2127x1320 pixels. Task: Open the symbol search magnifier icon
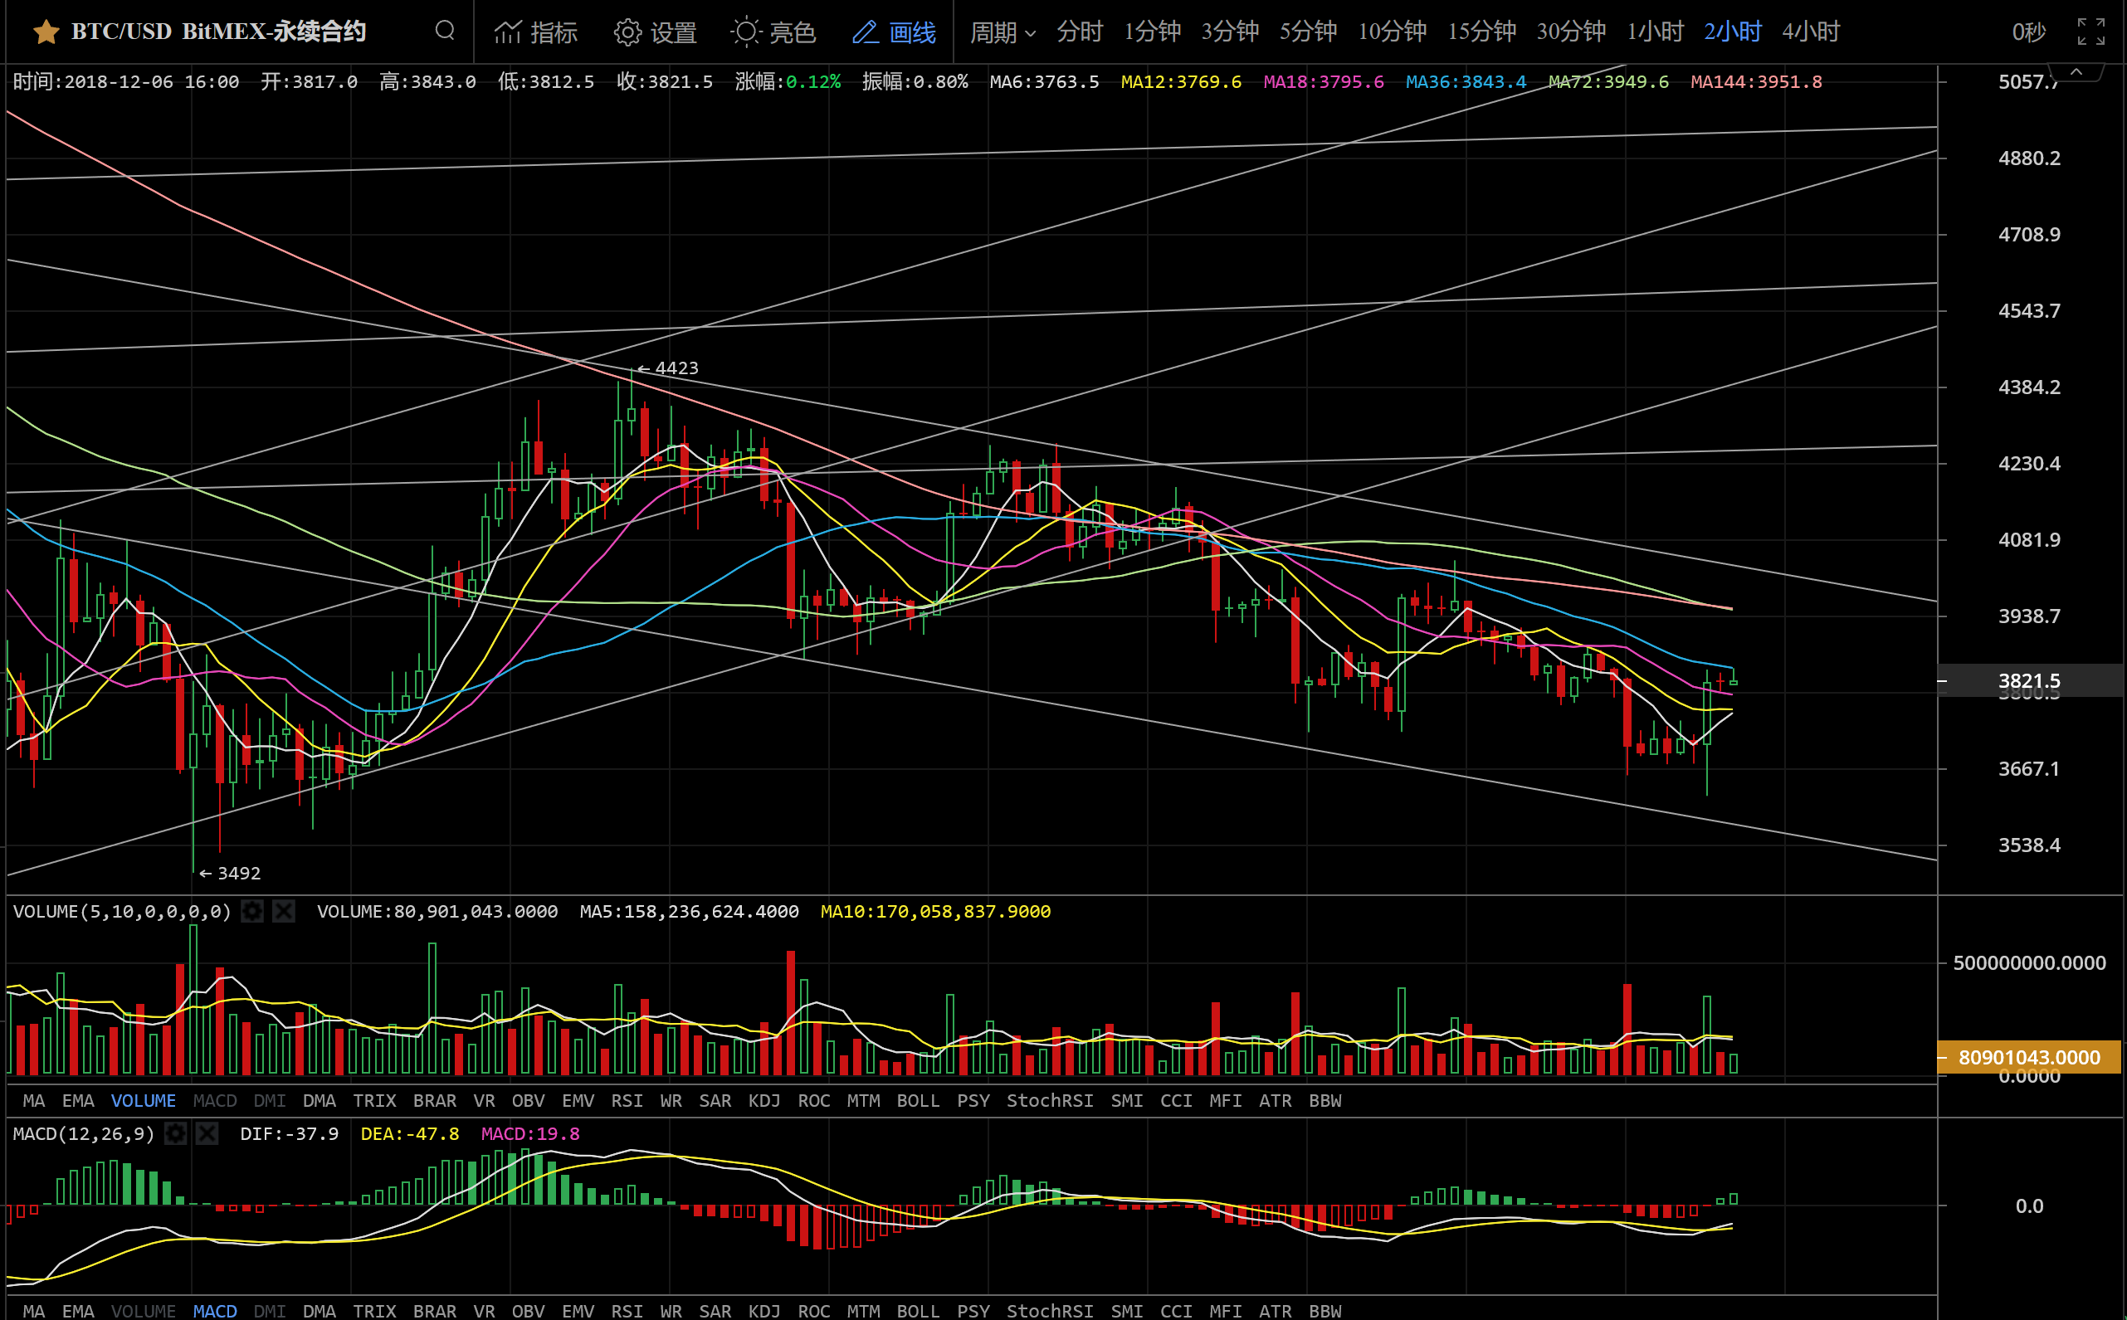(446, 32)
